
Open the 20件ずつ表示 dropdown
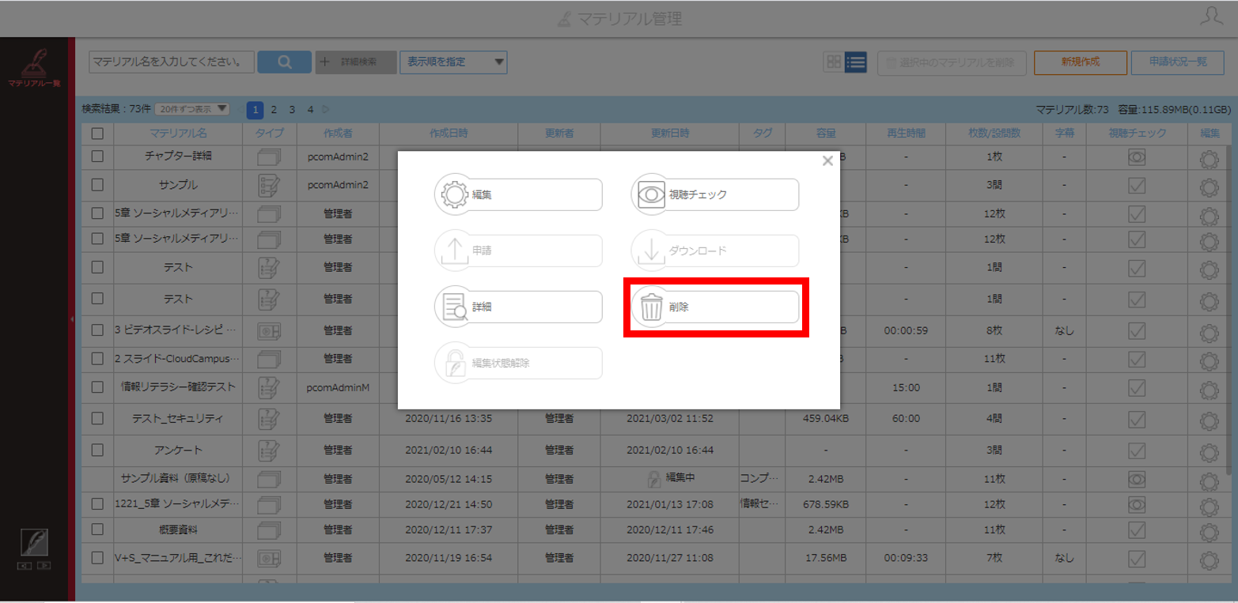tap(192, 109)
